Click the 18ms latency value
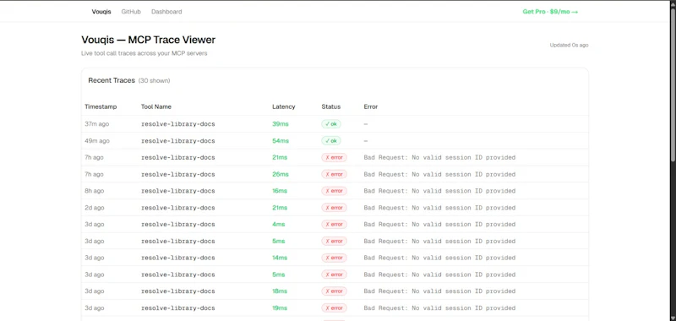Screen dimensions: 676x321 point(280,291)
